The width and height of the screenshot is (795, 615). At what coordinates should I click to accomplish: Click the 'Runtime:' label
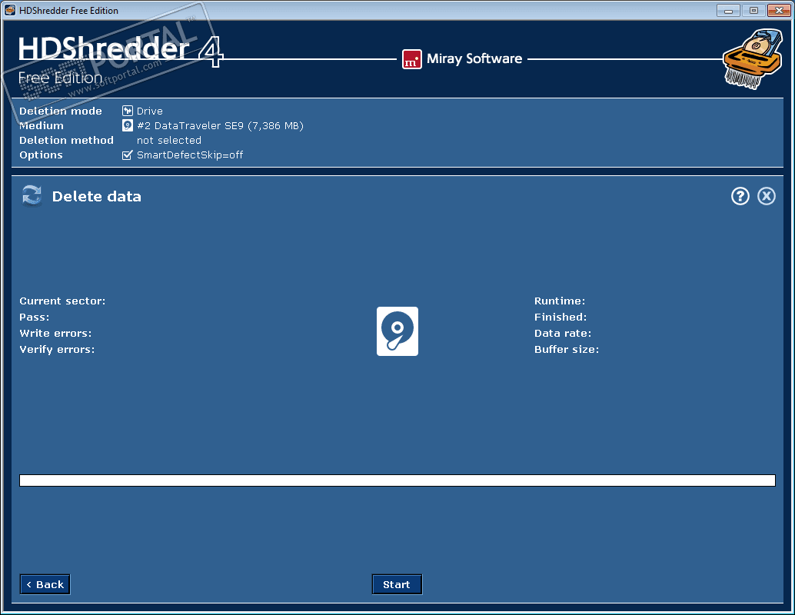click(x=560, y=301)
